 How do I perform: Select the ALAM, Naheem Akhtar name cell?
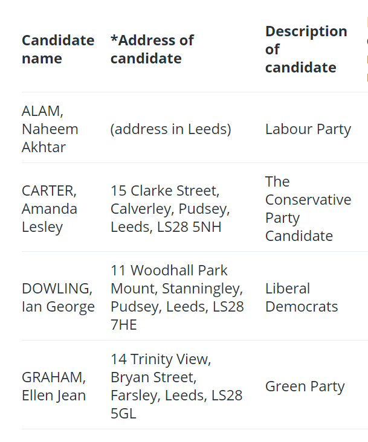(50, 129)
